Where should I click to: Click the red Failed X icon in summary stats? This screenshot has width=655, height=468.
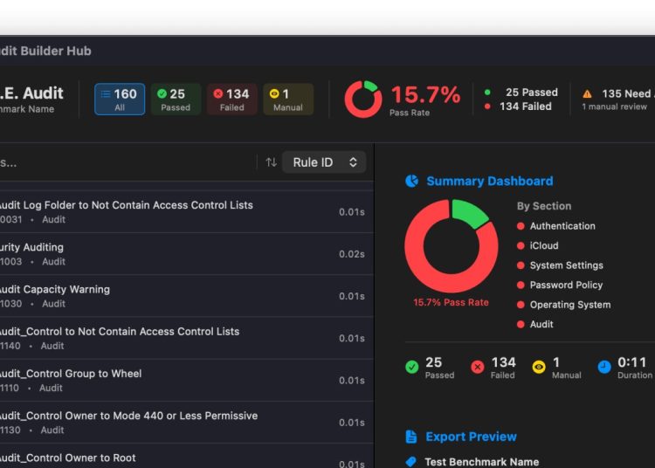click(x=478, y=368)
